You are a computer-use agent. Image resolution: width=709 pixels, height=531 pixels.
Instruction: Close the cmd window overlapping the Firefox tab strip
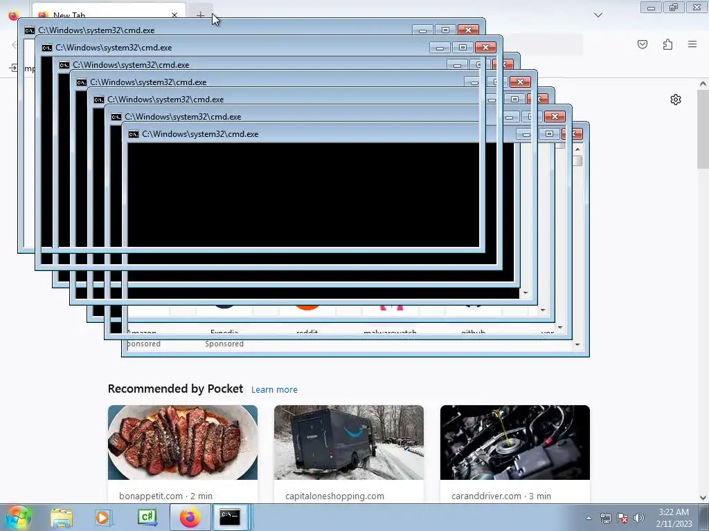pos(469,30)
